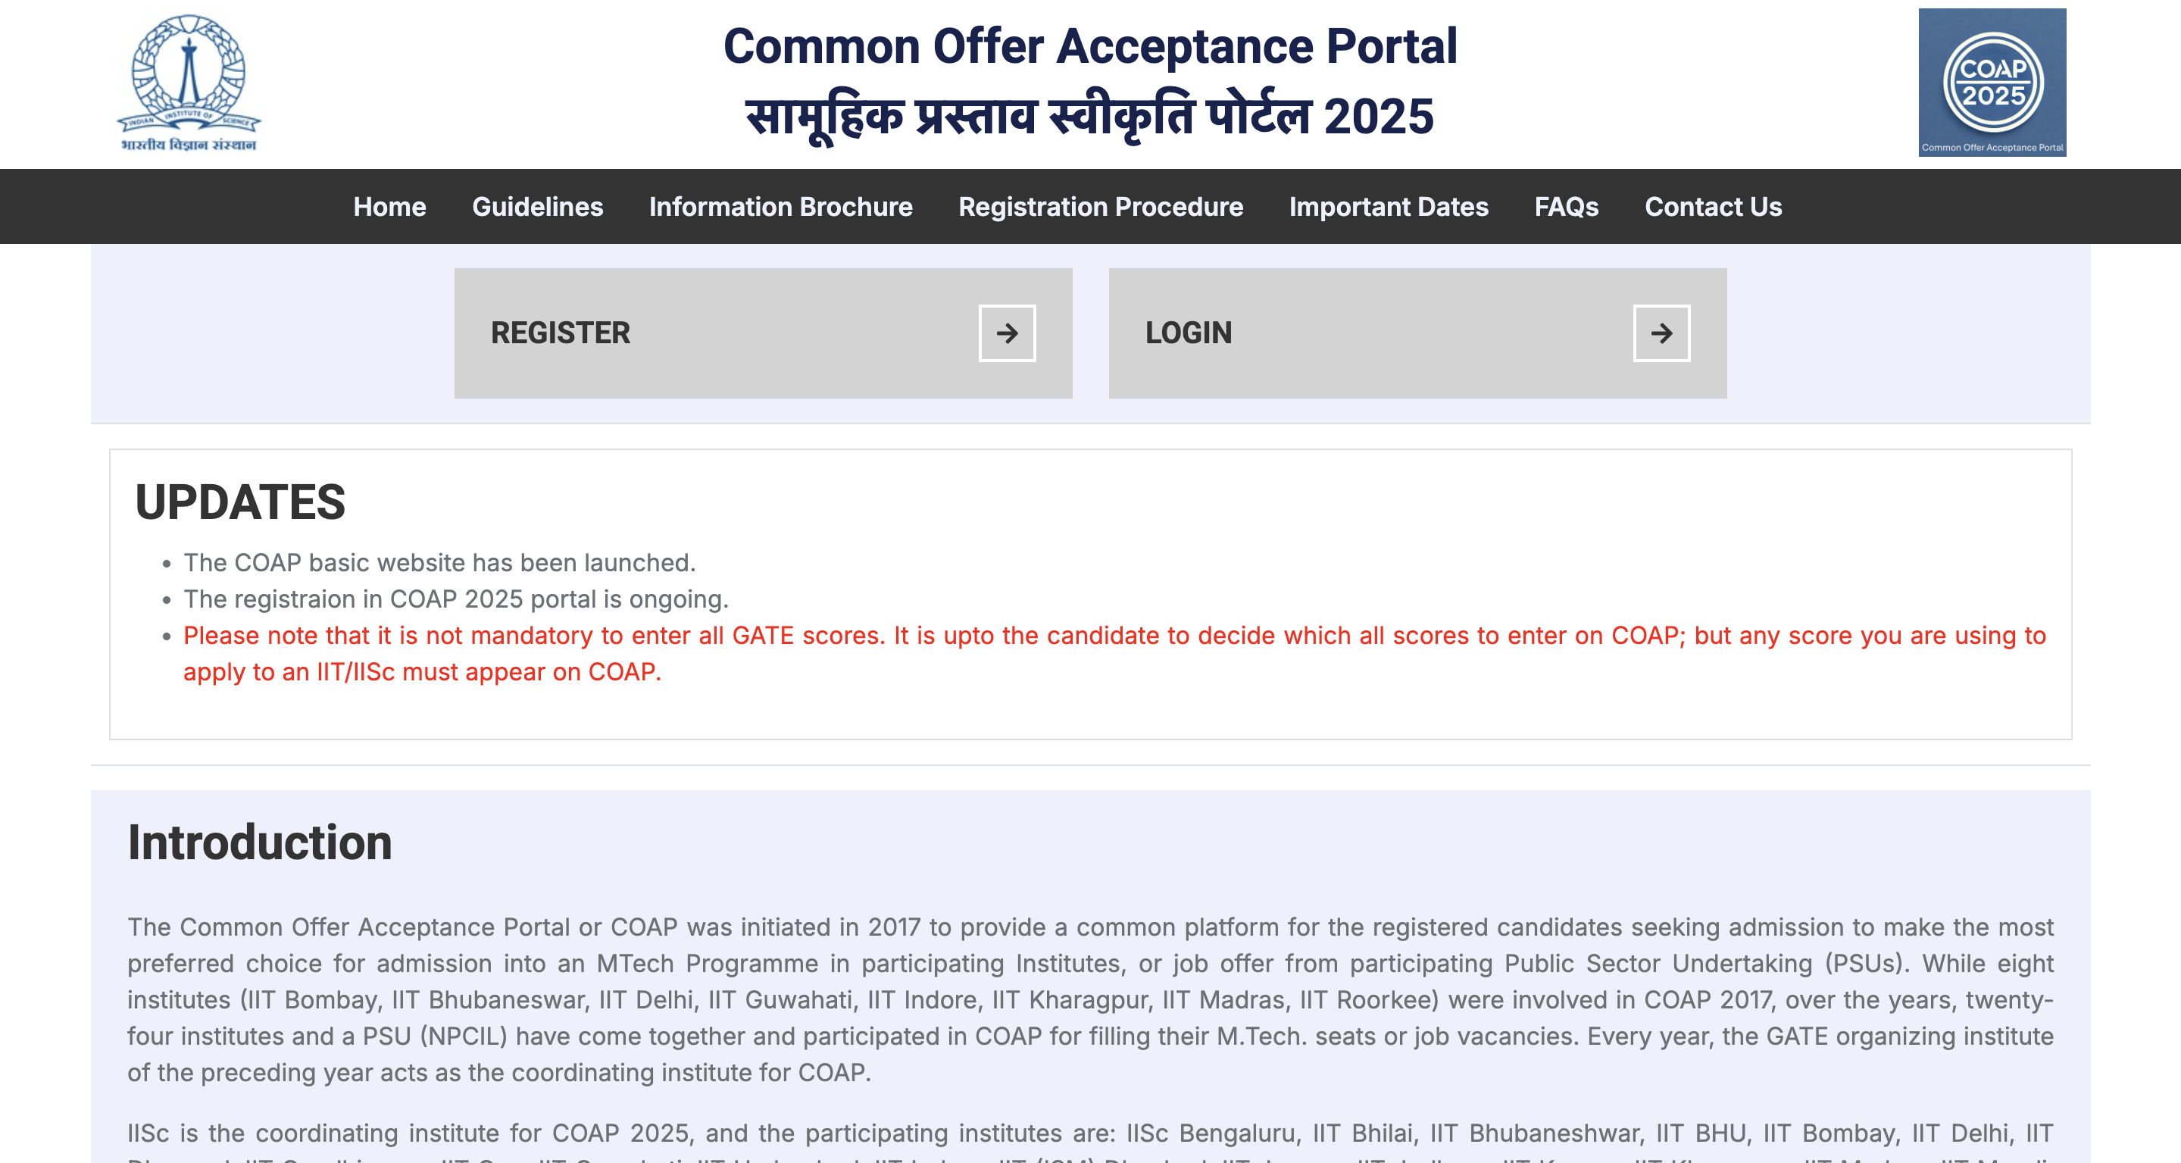2181x1163 pixels.
Task: Open the Guidelines page from the navbar
Action: [x=538, y=207]
